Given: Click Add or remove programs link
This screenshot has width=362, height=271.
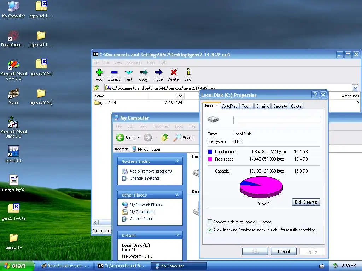Looking at the screenshot, I should 151,171.
